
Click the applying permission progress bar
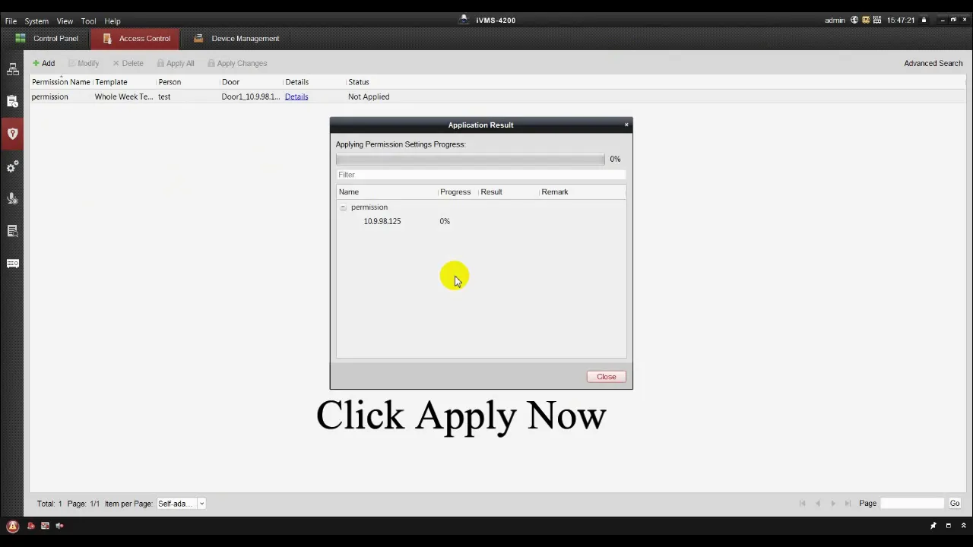(x=471, y=160)
